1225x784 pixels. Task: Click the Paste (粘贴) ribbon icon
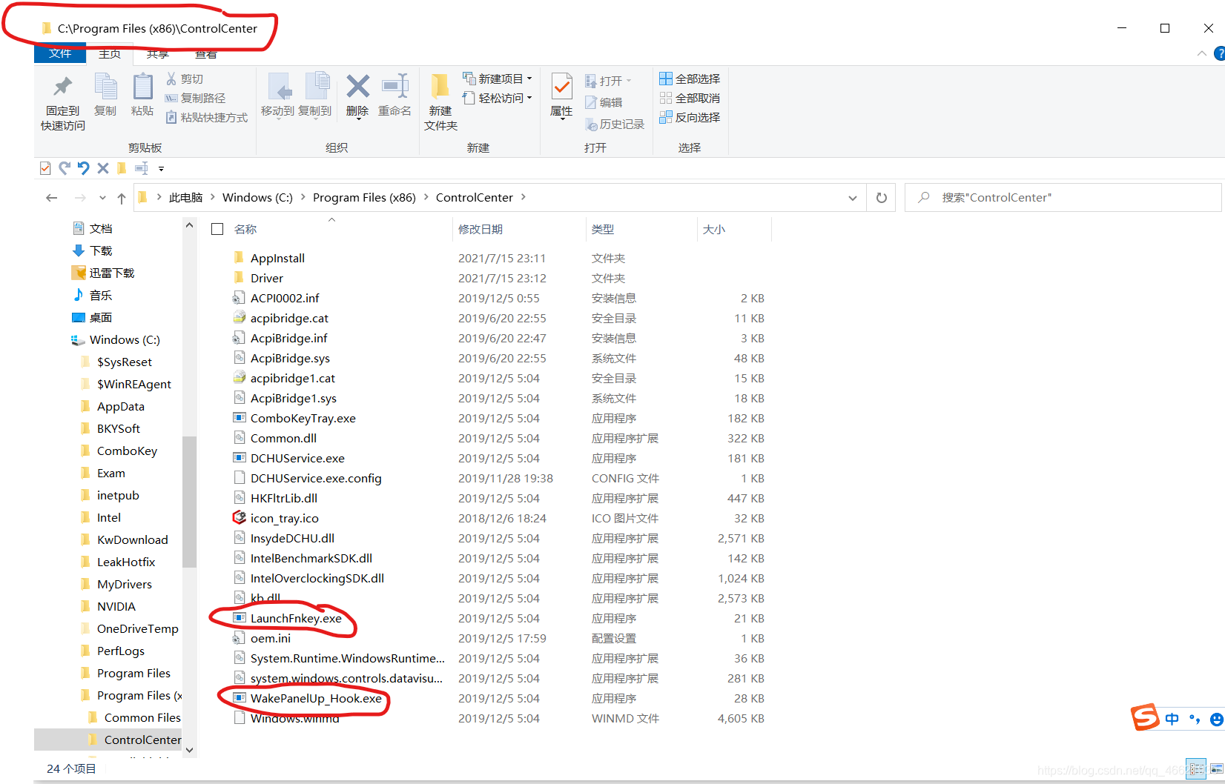tap(142, 87)
